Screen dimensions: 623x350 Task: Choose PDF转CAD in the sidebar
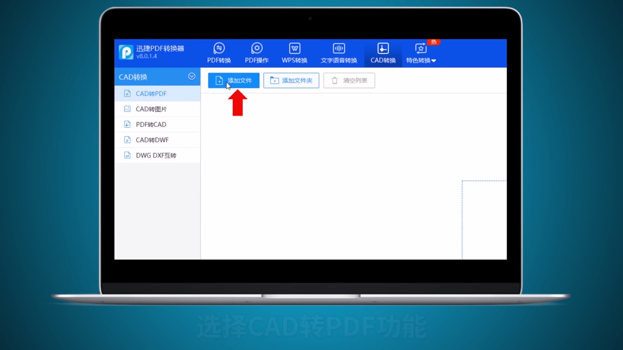coord(157,124)
